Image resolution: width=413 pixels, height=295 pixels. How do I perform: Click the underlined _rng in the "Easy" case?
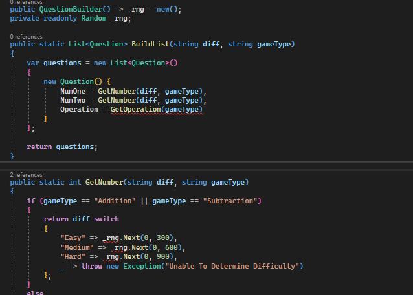[x=111, y=238]
